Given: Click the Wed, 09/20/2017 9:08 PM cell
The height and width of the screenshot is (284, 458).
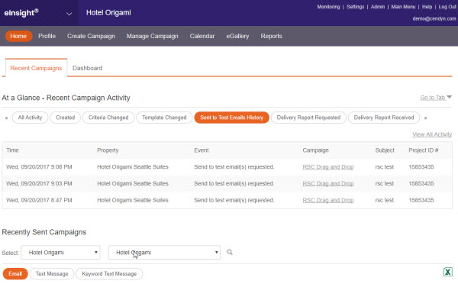Looking at the screenshot, I should click(39, 167).
